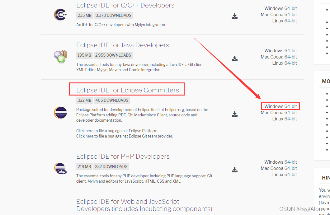The height and width of the screenshot is (215, 330).
Task: Click the 405 DOWNLOADS badge
Action: click(112, 100)
